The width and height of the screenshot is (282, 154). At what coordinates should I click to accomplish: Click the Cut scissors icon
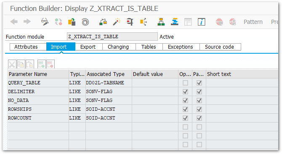pos(12,64)
